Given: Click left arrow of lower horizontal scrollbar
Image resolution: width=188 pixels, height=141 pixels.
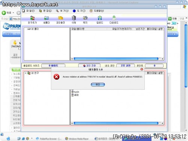Looking at the screenshot, I should 72,123.
